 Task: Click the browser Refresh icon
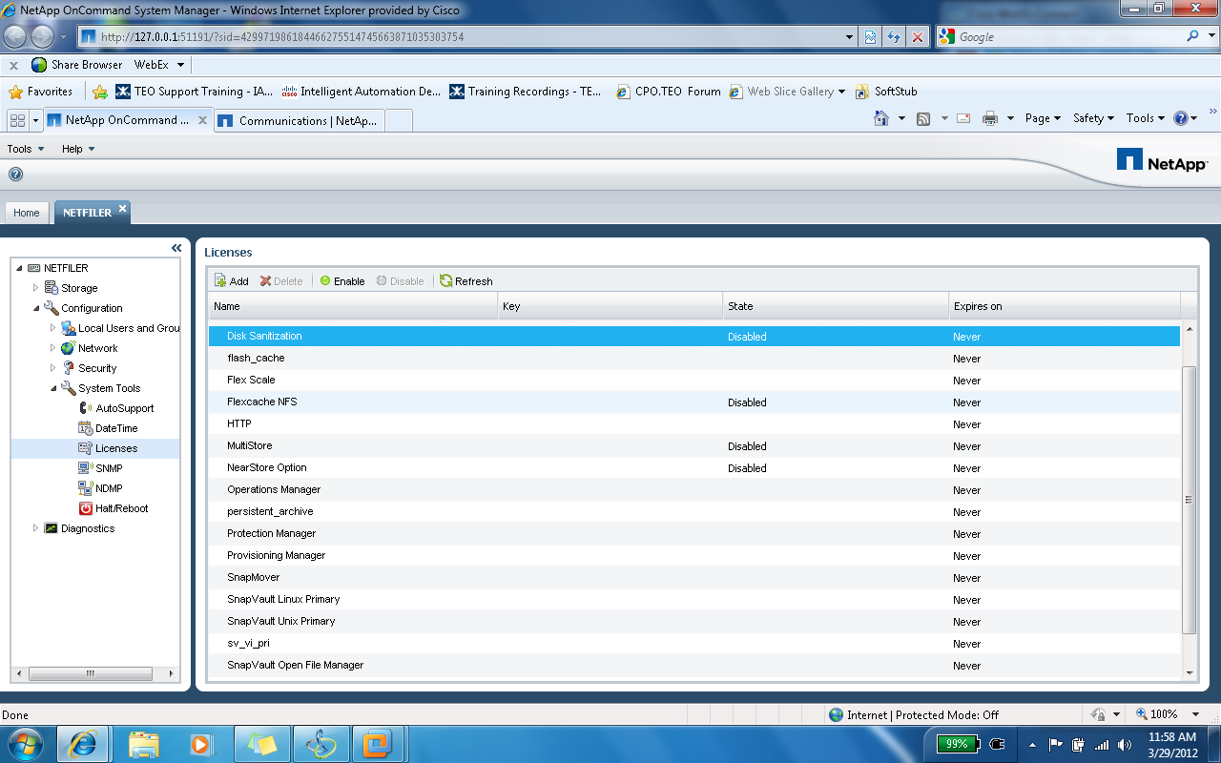click(894, 36)
